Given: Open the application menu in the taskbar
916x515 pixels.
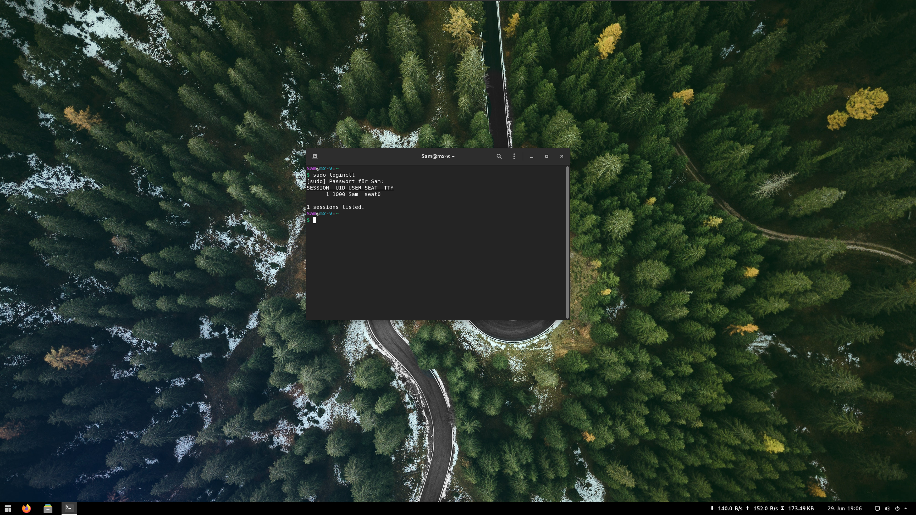Looking at the screenshot, I should click(x=8, y=508).
